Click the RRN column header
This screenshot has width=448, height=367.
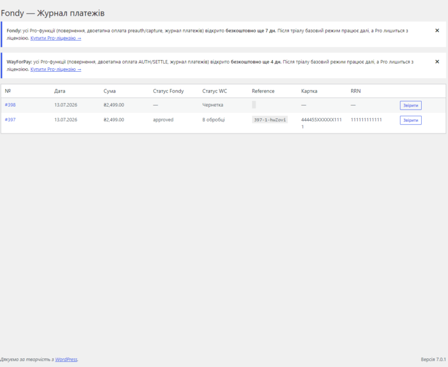356,91
